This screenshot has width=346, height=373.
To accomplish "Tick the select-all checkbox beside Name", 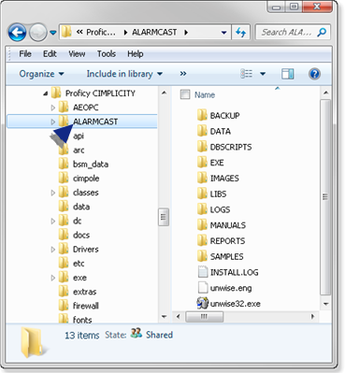I will (185, 94).
